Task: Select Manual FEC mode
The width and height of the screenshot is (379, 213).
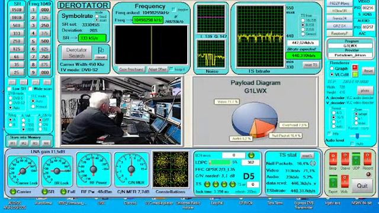Action: point(33,106)
